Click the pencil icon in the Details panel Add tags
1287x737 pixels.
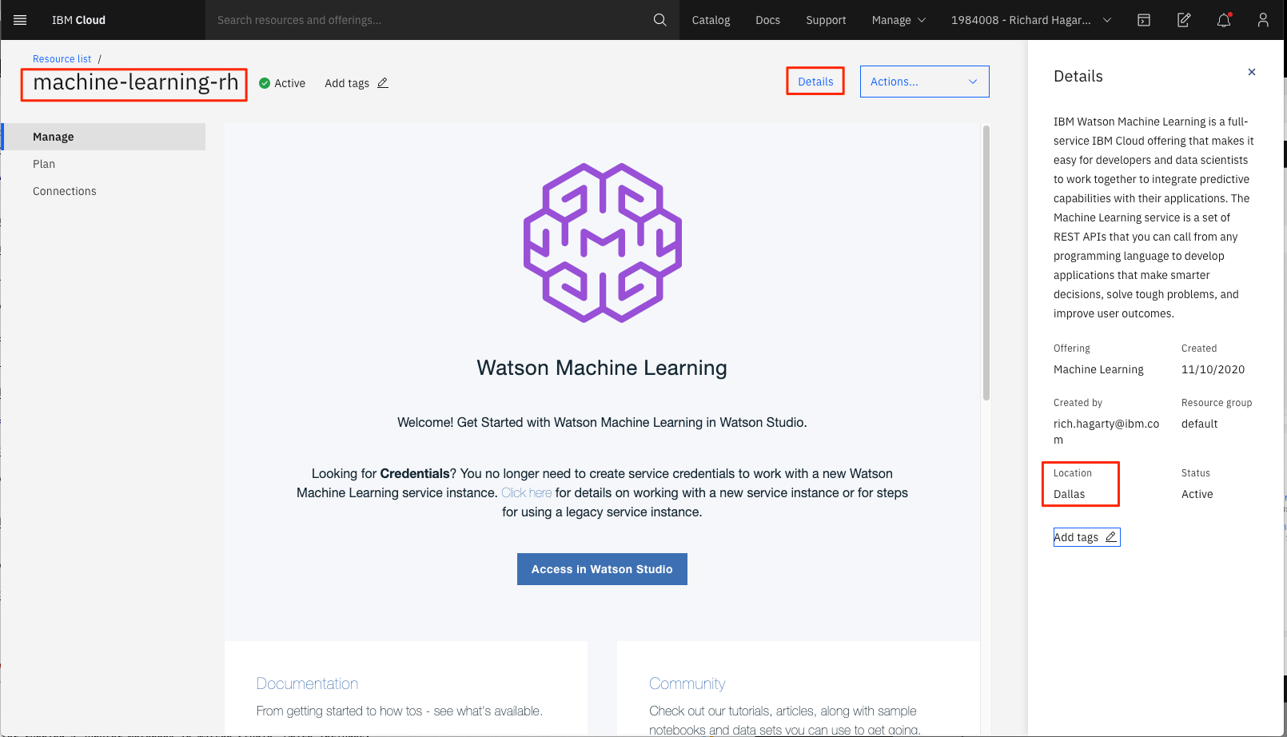tap(1110, 537)
